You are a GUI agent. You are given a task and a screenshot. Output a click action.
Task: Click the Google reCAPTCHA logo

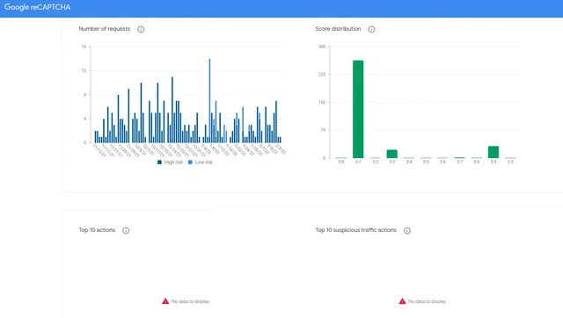pos(37,7)
